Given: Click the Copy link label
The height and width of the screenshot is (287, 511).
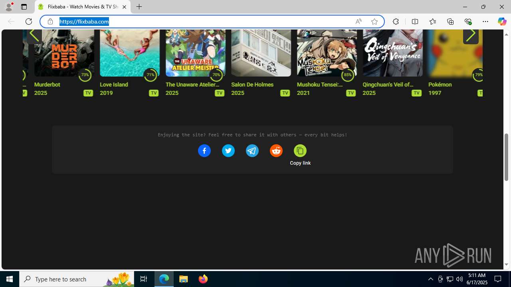Looking at the screenshot, I should point(300,163).
